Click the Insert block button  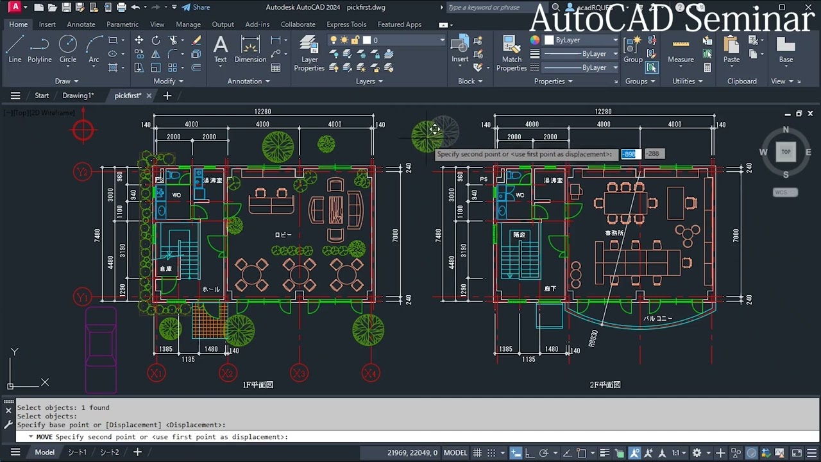[x=460, y=49]
